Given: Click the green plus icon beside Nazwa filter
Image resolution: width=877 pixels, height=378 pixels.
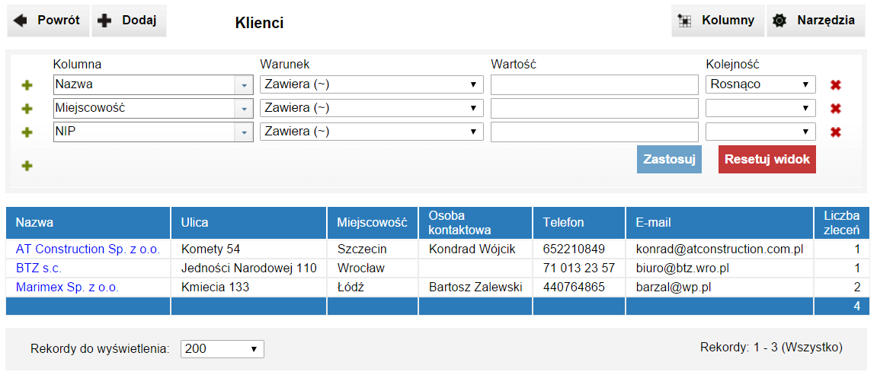Looking at the screenshot, I should [27, 85].
